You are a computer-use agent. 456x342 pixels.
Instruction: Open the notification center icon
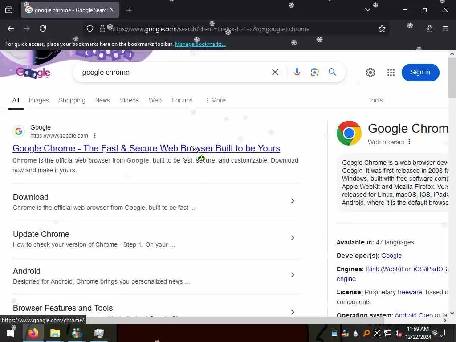tap(441, 333)
